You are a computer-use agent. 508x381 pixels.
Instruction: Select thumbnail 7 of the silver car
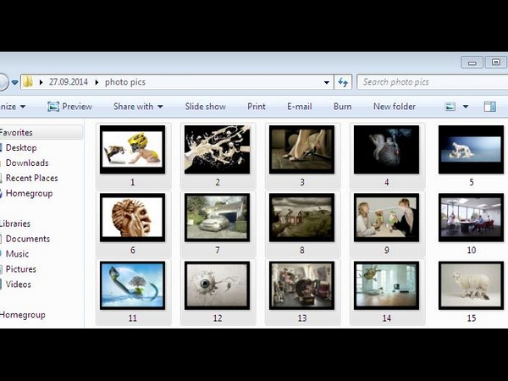tap(217, 218)
